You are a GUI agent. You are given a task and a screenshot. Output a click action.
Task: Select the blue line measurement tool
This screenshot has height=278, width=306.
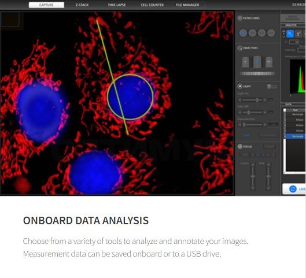[290, 34]
